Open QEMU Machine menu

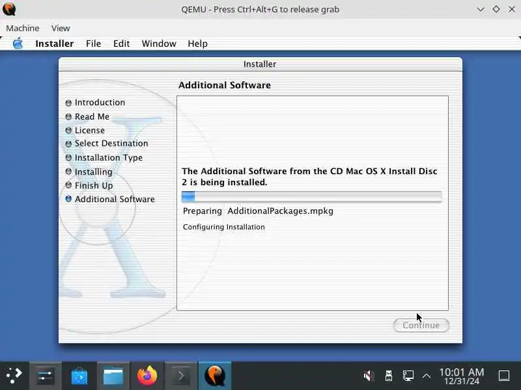click(23, 28)
